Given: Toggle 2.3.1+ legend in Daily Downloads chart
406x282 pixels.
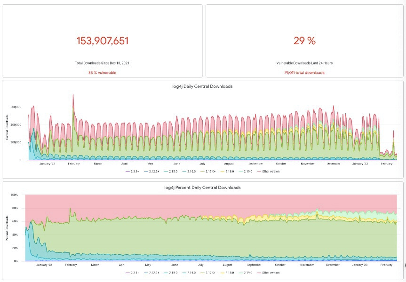Looking at the screenshot, I should [x=132, y=171].
